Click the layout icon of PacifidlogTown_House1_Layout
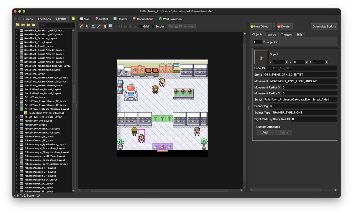353x214 pixels. (x=21, y=89)
